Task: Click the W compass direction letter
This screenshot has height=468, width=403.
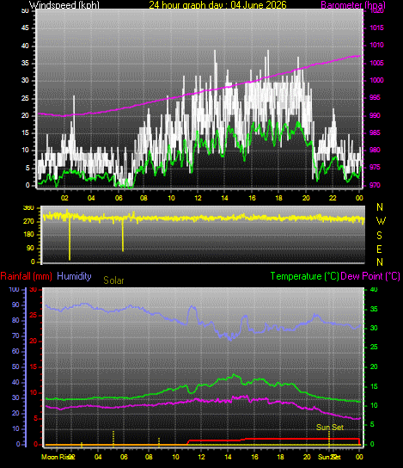Action: pos(381,221)
